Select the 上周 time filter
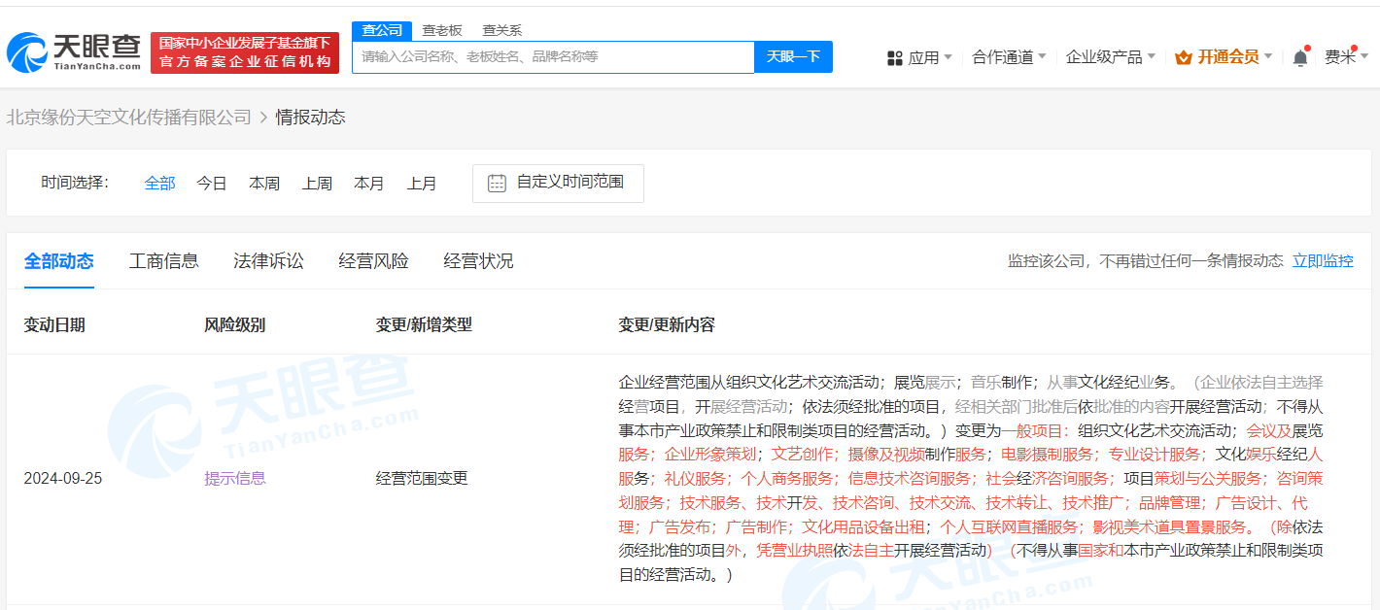This screenshot has height=610, width=1380. [x=317, y=184]
